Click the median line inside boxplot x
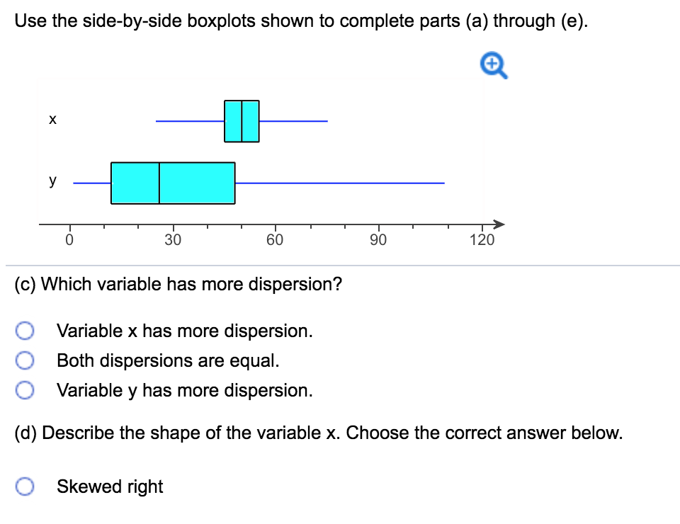The image size is (680, 524). [244, 121]
